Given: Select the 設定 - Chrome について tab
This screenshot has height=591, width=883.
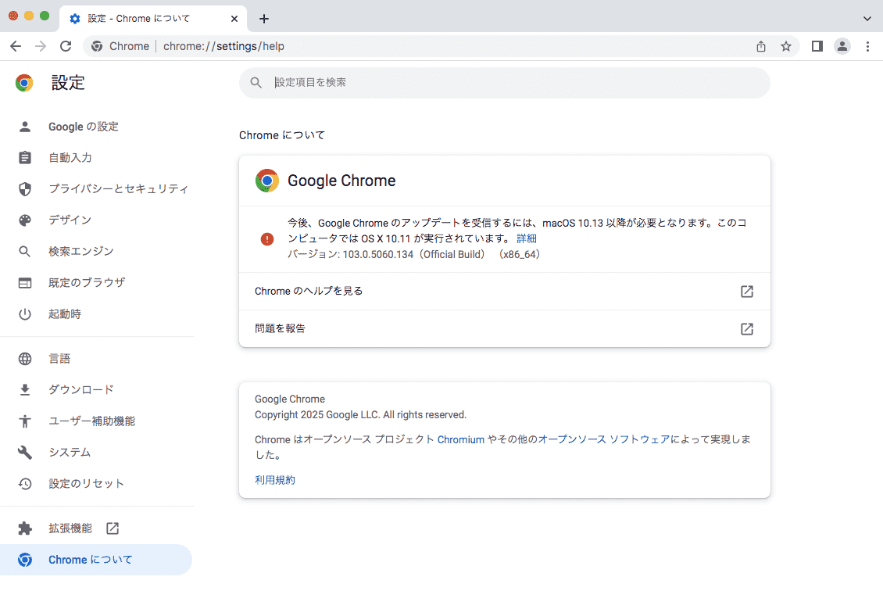Looking at the screenshot, I should pos(152,19).
